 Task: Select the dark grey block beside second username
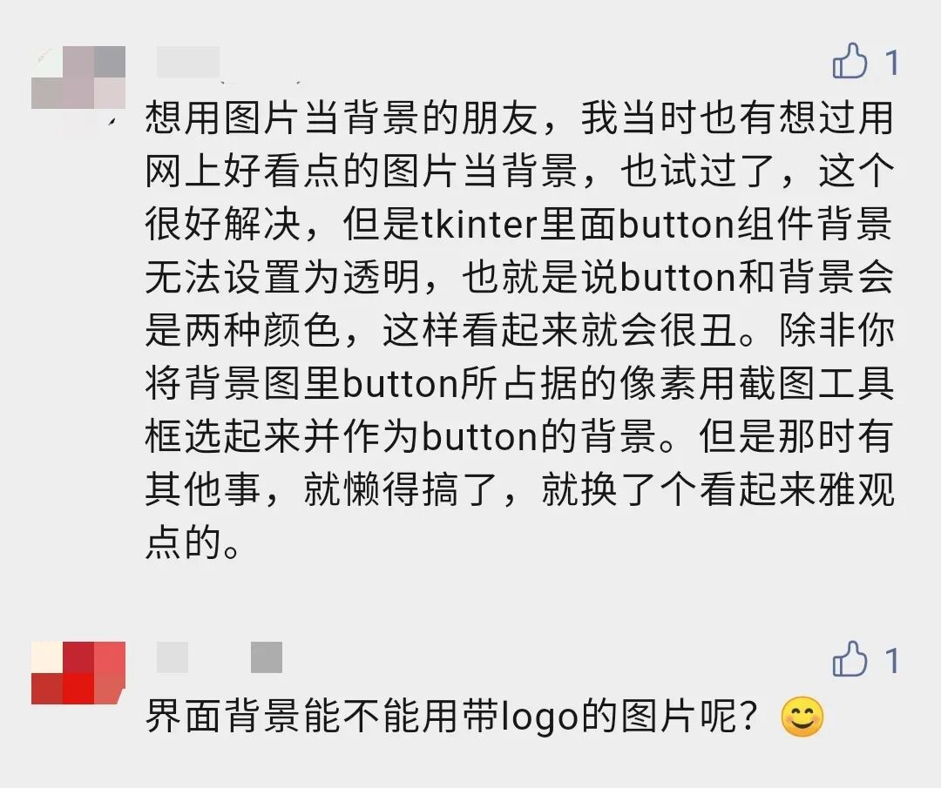(267, 657)
